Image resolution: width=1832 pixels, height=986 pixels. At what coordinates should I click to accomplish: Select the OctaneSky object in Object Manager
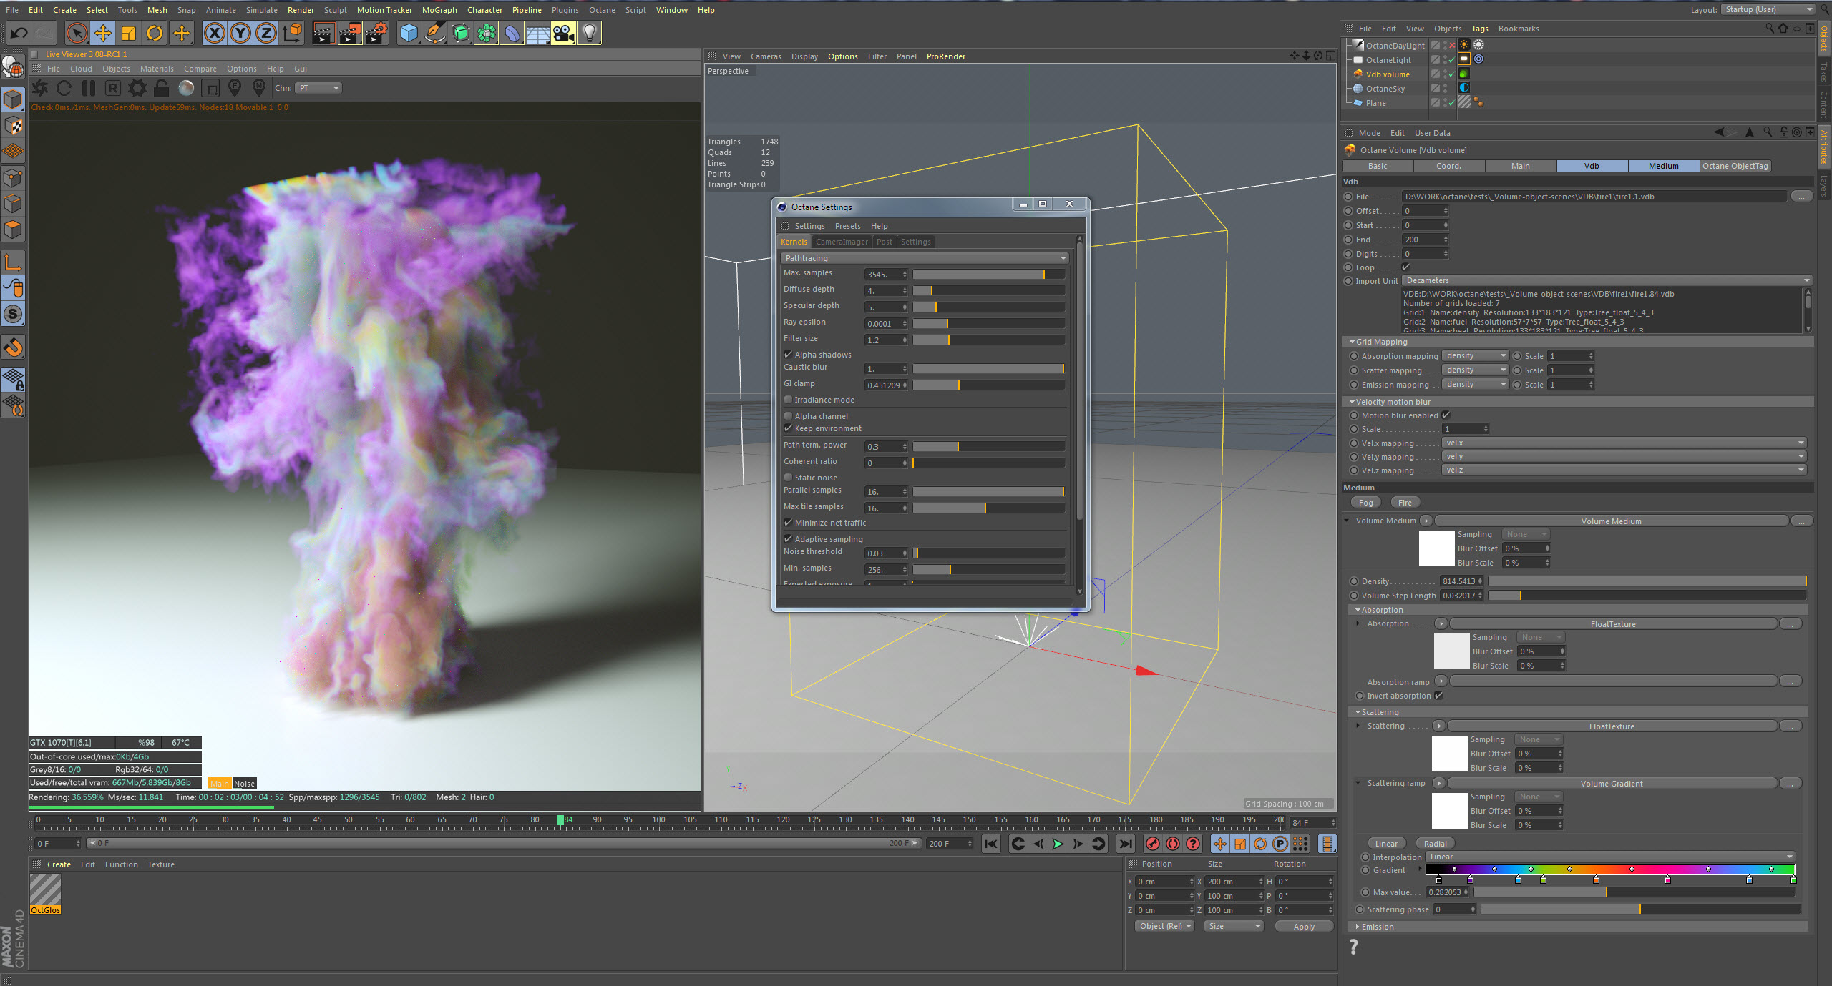(x=1385, y=89)
